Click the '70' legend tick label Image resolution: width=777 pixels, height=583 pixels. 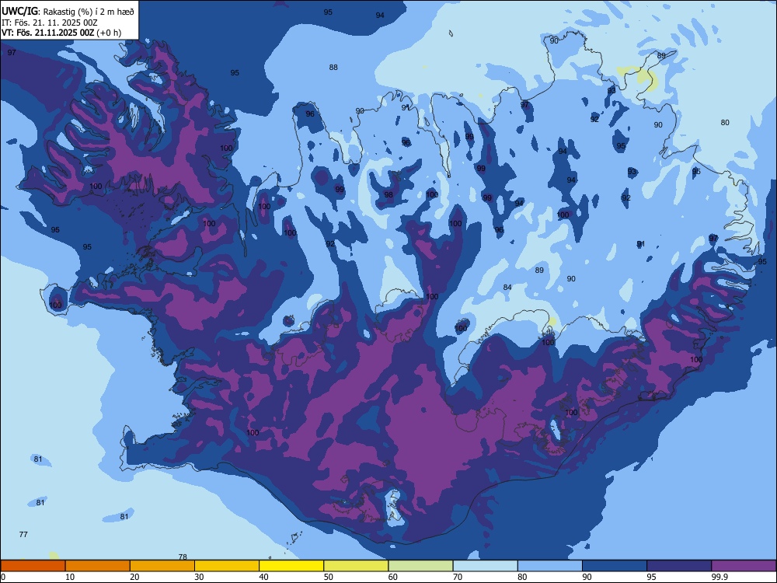click(458, 577)
